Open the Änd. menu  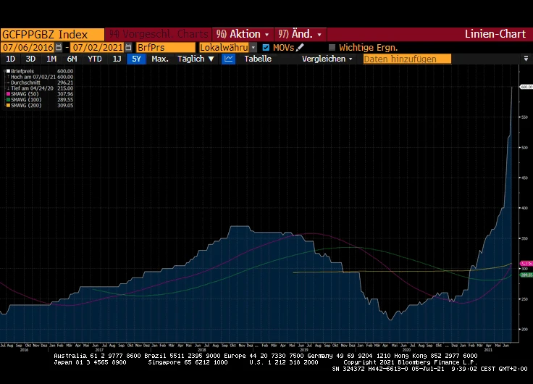pos(302,34)
